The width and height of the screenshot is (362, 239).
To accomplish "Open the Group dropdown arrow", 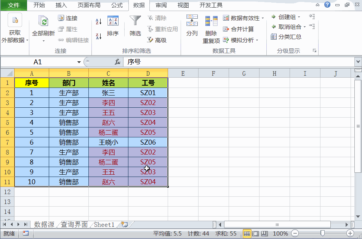I will point(299,17).
